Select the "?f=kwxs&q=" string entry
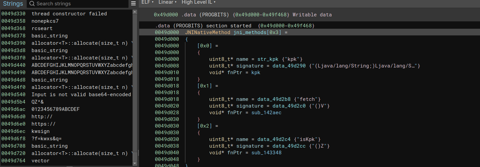 click(x=46, y=139)
